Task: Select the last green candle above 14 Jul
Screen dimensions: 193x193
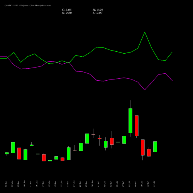Action: tap(155, 147)
